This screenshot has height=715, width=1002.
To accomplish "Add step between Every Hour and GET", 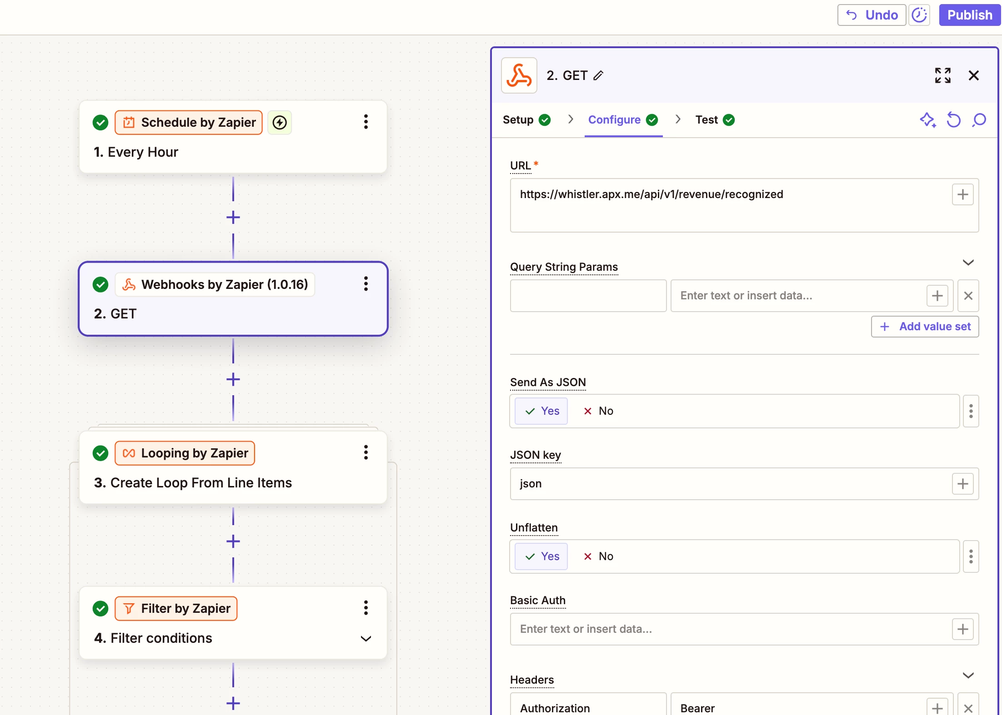I will (233, 218).
